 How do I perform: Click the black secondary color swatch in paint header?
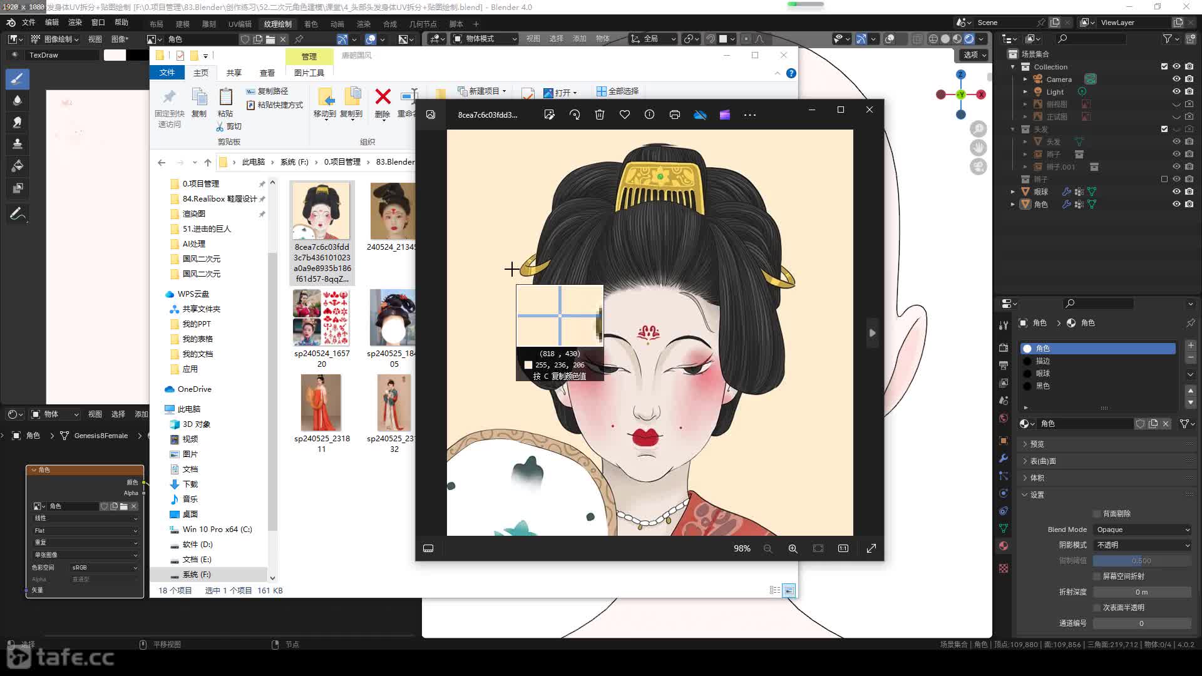(137, 55)
